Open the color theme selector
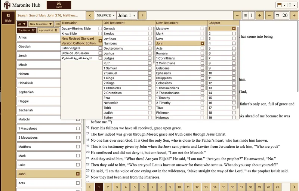 click(x=281, y=5)
